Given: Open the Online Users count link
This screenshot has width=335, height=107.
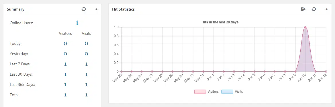Looking at the screenshot, I should (x=77, y=23).
